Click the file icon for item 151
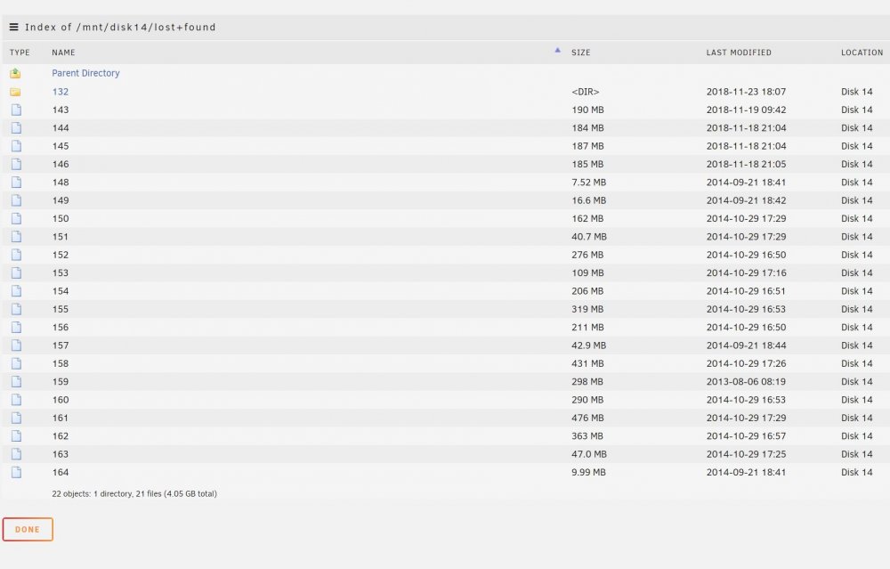The image size is (890, 569). click(x=16, y=237)
